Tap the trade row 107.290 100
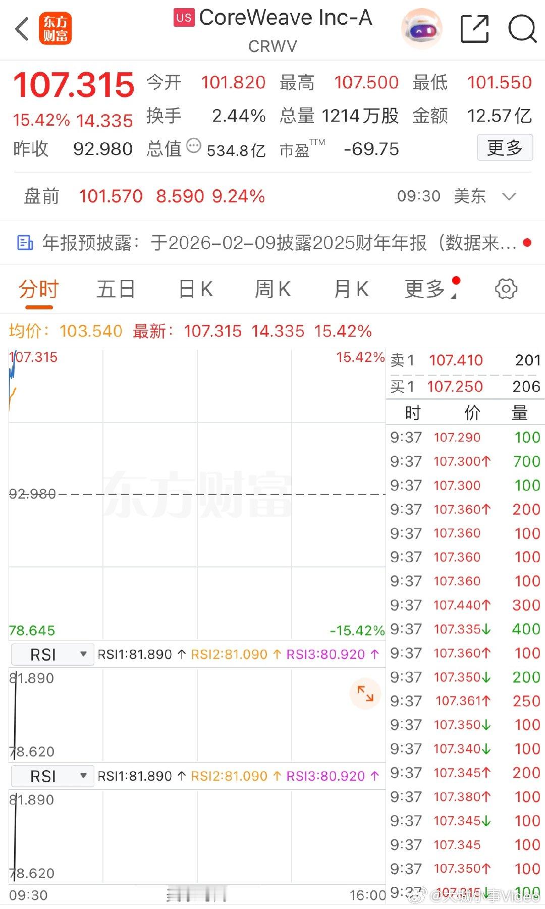Viewport: 545px width, 909px height. pos(465,437)
